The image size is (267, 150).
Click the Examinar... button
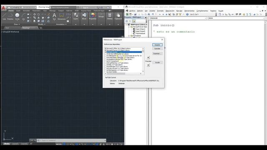(x=157, y=54)
